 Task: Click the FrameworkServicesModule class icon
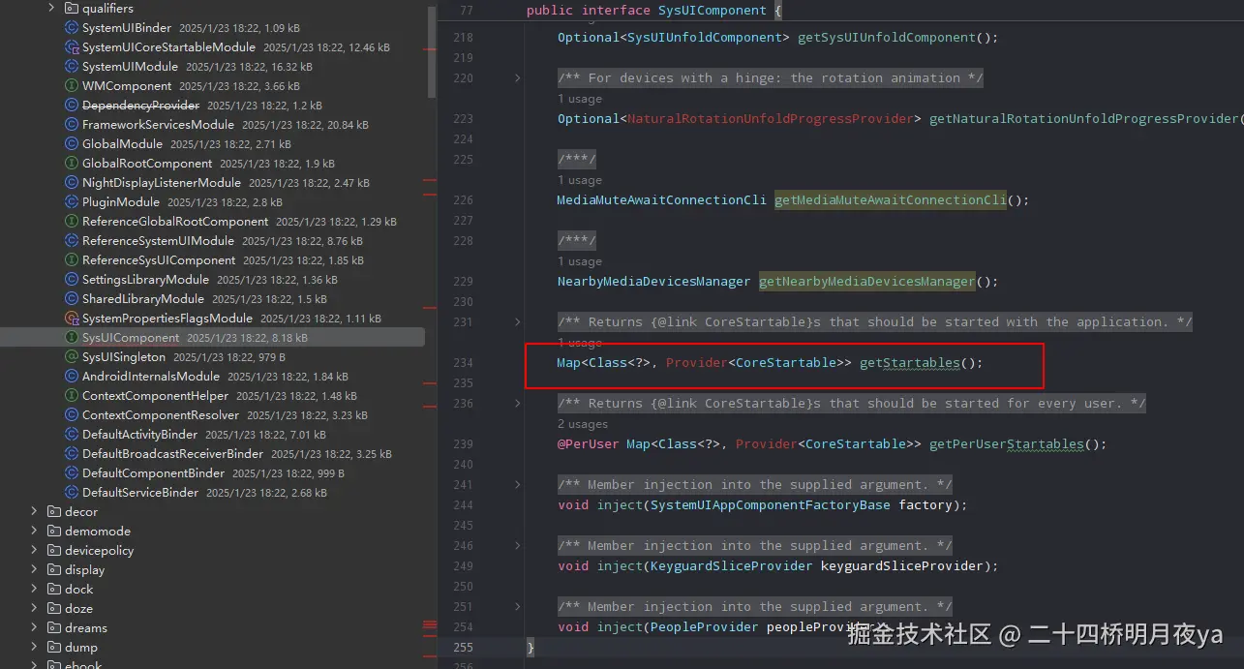tap(72, 125)
